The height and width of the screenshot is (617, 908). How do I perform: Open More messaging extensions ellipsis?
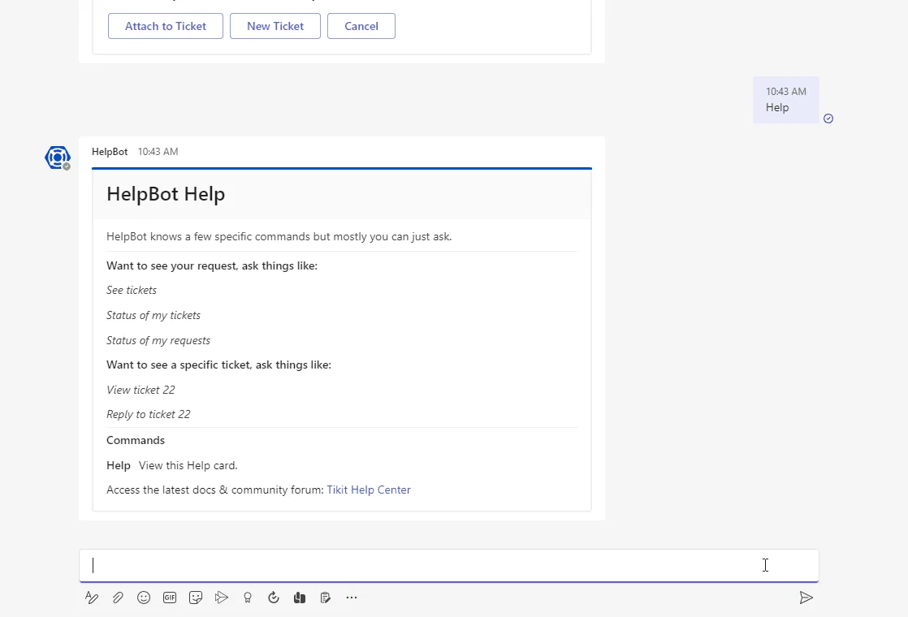[x=352, y=598]
